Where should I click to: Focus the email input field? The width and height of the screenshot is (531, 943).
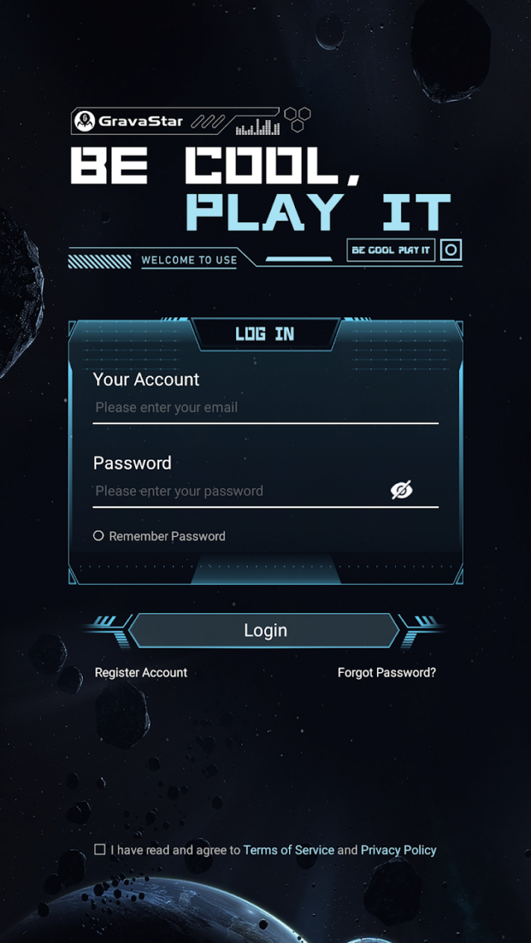[x=265, y=407]
